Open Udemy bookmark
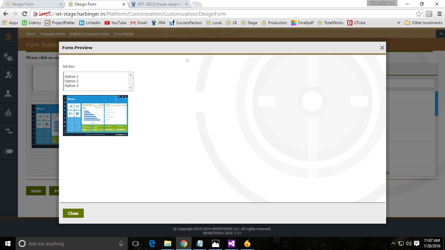 click(x=32, y=23)
